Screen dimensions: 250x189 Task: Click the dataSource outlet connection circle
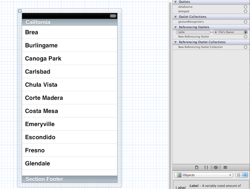click(x=245, y=7)
